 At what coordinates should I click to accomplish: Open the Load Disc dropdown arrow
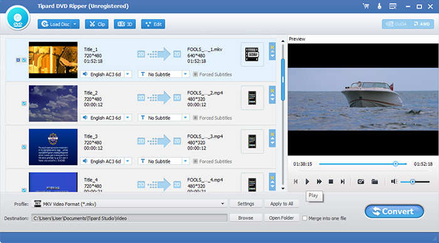pyautogui.click(x=75, y=24)
